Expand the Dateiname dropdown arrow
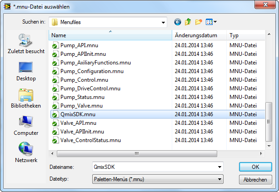The width and height of the screenshot is (279, 192). click(x=219, y=167)
